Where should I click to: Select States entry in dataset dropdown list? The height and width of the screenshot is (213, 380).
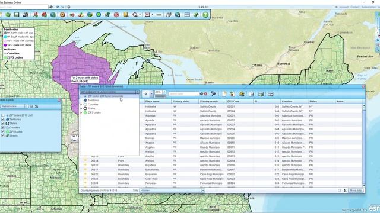91,109
